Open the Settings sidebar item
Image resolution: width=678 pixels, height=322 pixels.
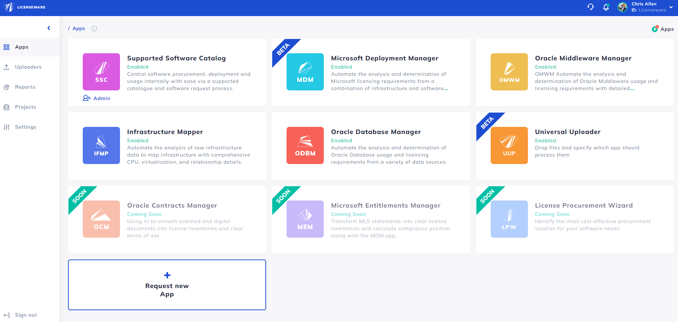pos(30,127)
